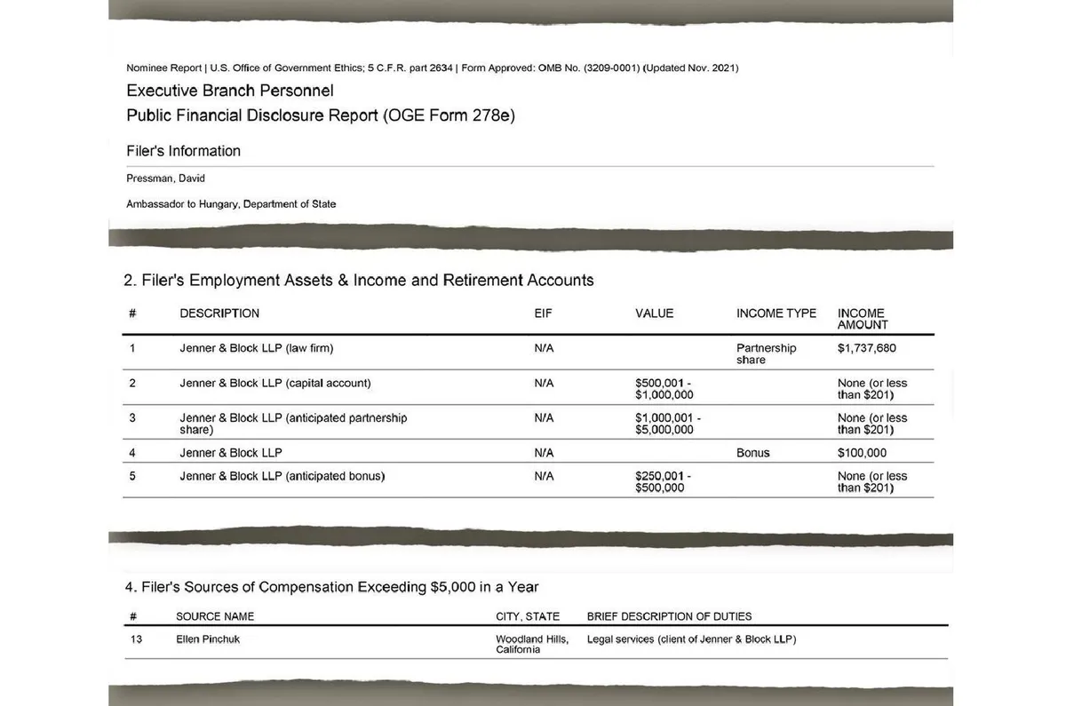The height and width of the screenshot is (706, 1066).
Task: Select the filer name Pressman, David
Action: 165,178
